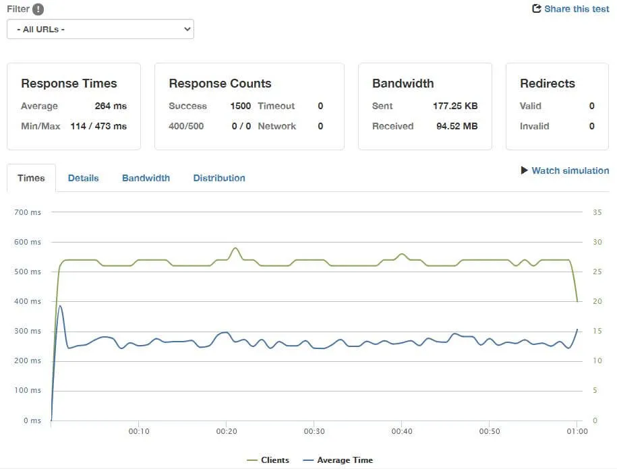Click the 35 label on the right axis
This screenshot has width=617, height=471.
tap(597, 212)
